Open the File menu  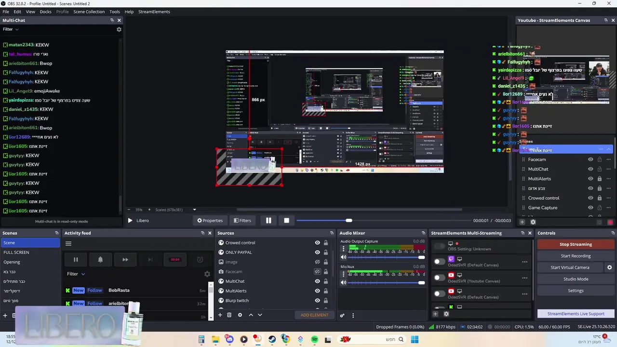[x=6, y=12]
